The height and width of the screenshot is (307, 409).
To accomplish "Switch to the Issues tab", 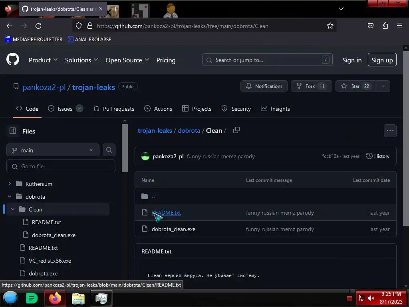I will pyautogui.click(x=66, y=109).
